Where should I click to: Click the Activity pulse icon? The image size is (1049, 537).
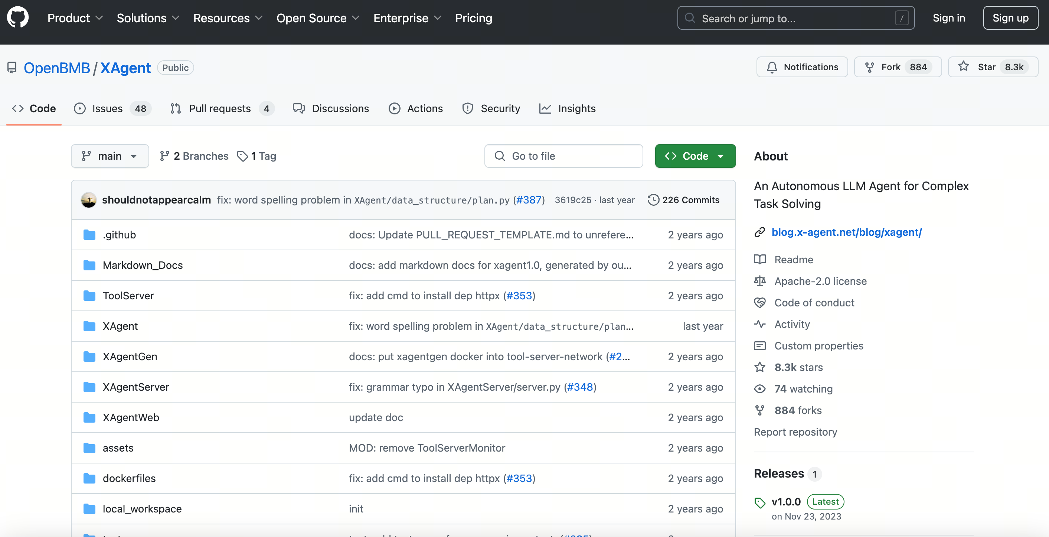(x=760, y=324)
